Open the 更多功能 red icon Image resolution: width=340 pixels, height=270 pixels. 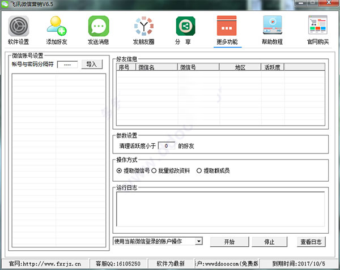227,25
